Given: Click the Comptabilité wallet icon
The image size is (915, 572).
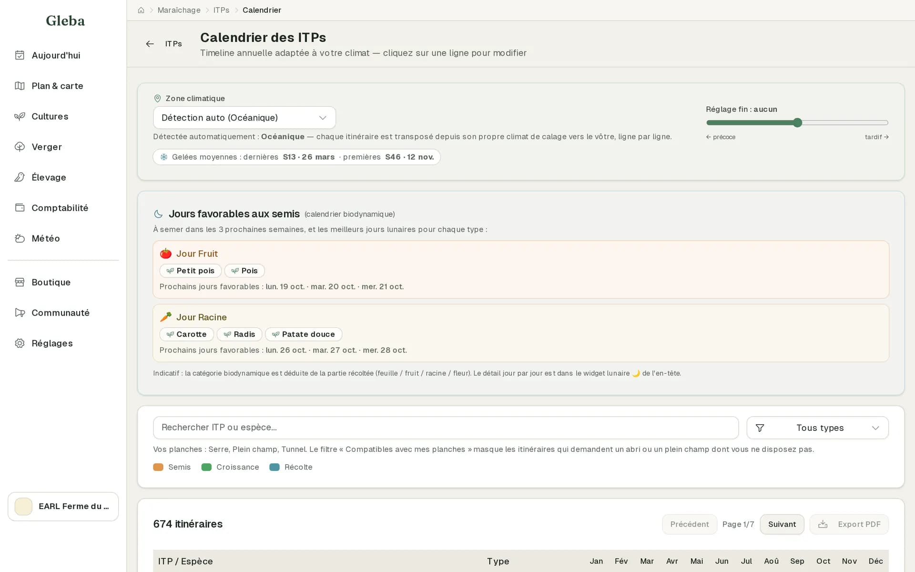Looking at the screenshot, I should [20, 208].
